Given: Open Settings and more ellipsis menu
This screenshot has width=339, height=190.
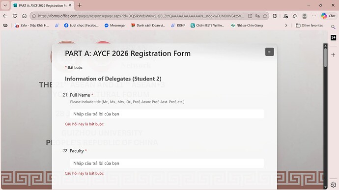Looking at the screenshot, I should pos(314,16).
